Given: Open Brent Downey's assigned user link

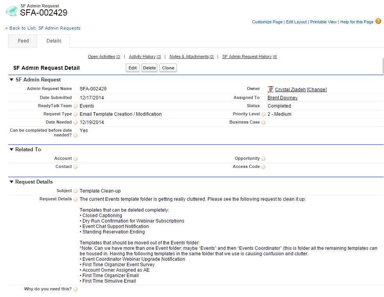Looking at the screenshot, I should pos(282,98).
